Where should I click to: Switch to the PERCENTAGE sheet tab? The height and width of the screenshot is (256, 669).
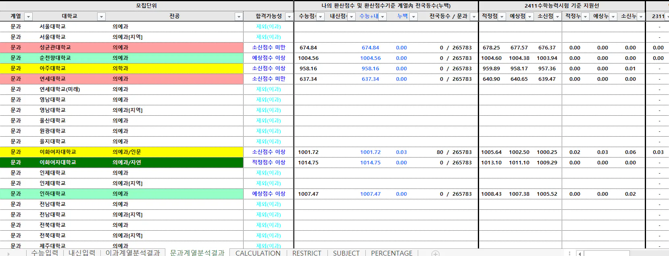[392, 253]
